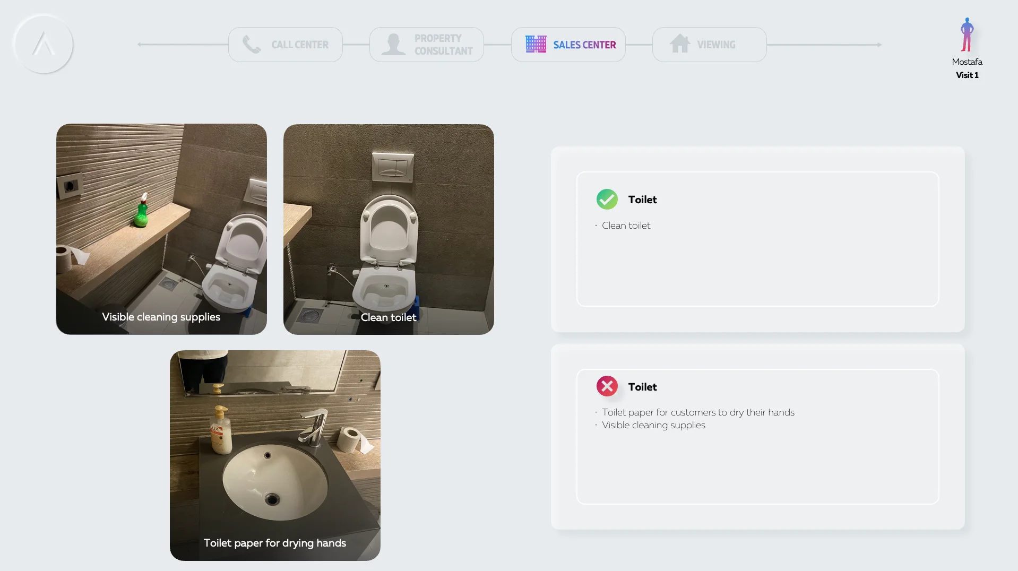Click the Visible cleaning supplies bullet item

(x=653, y=425)
